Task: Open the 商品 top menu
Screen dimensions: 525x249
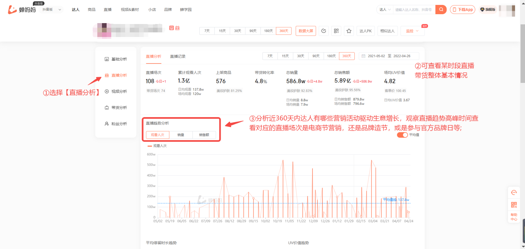Action: point(91,10)
